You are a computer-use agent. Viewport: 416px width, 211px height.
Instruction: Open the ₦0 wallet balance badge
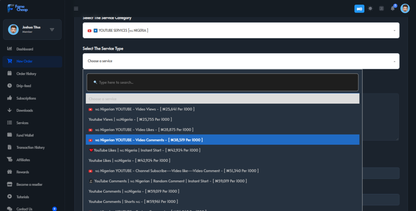point(359,9)
